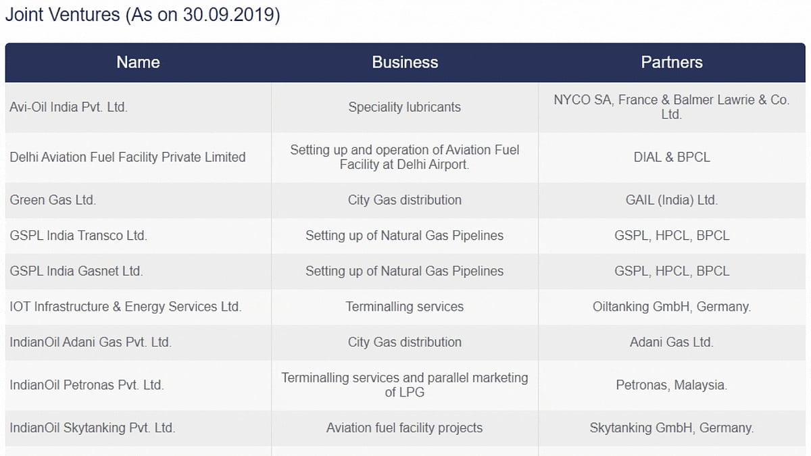The height and width of the screenshot is (456, 811).
Task: Click the Partners column header
Action: coord(671,62)
